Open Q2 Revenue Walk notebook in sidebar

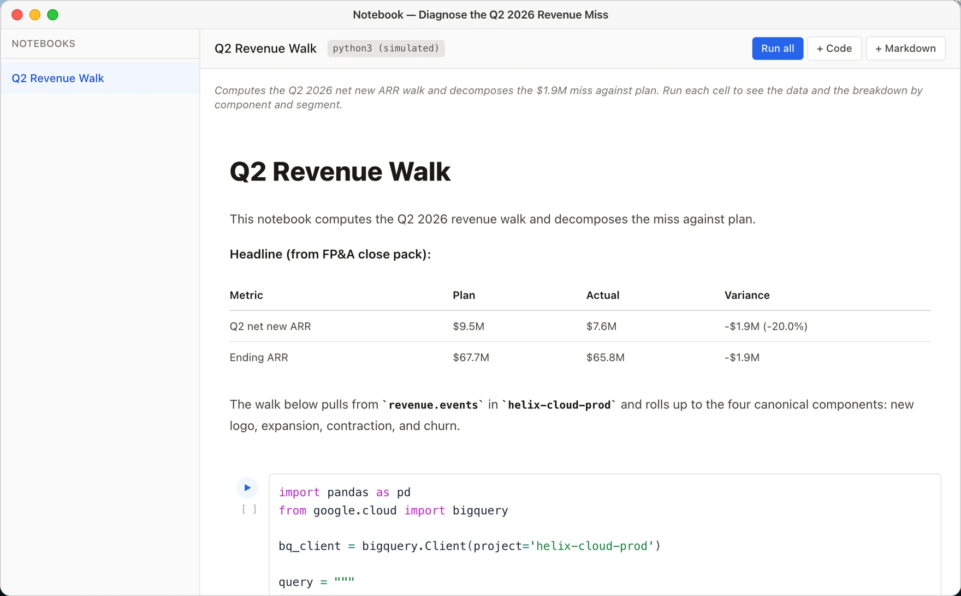pos(100,78)
